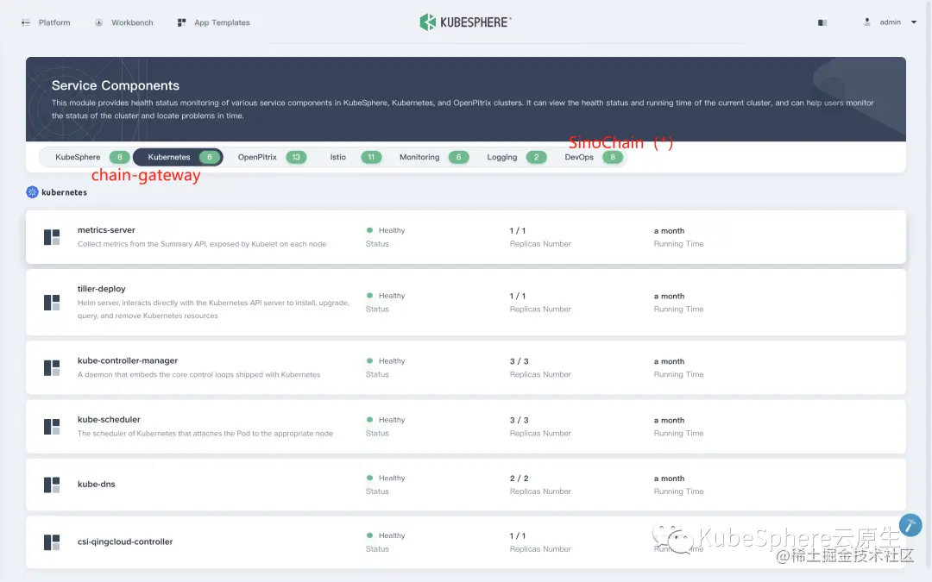Click the kube-controller-manager description text
This screenshot has width=932, height=582.
click(198, 375)
